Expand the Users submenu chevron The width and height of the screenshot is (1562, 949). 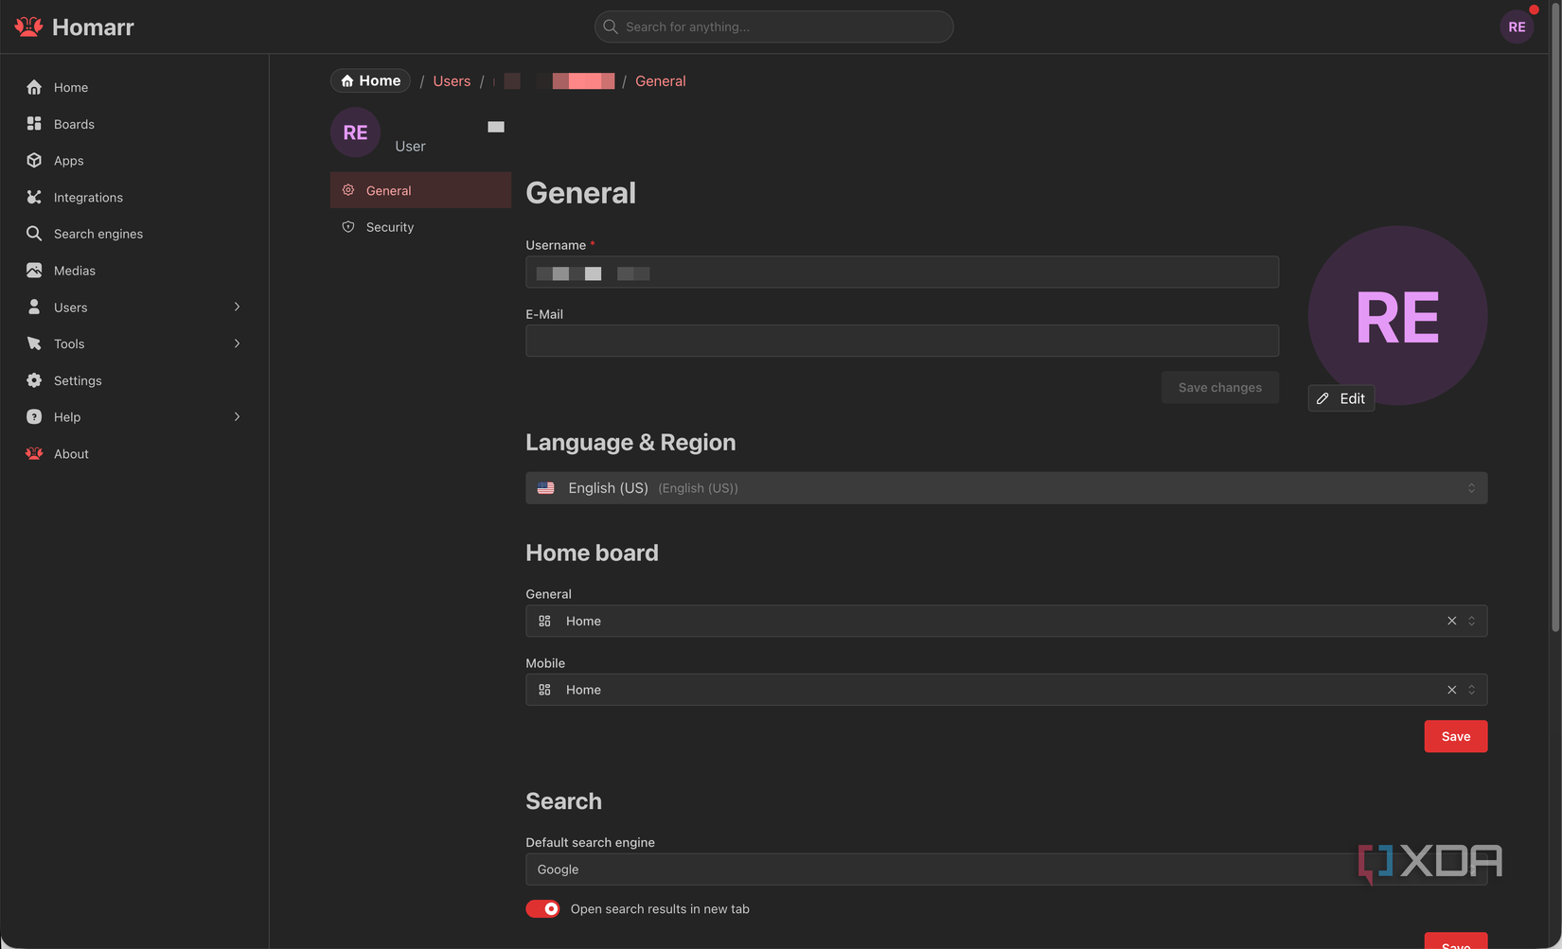coord(237,307)
